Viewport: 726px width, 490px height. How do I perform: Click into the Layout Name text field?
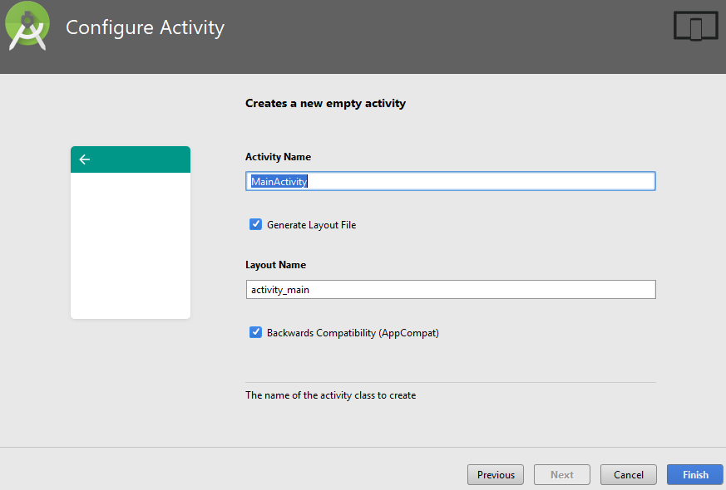coord(451,289)
